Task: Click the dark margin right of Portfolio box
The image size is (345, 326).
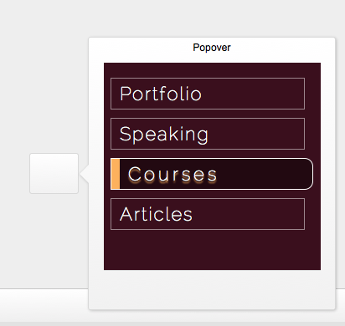Action: pos(312,94)
